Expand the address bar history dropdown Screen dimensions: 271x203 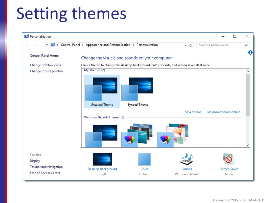point(185,45)
